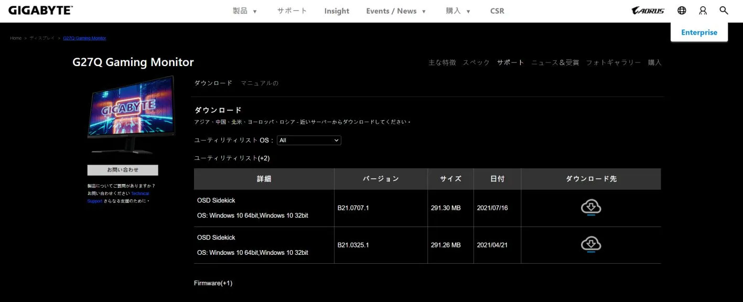Viewport: 743px width, 302px height.
Task: Click the Enterprise link
Action: pos(699,33)
